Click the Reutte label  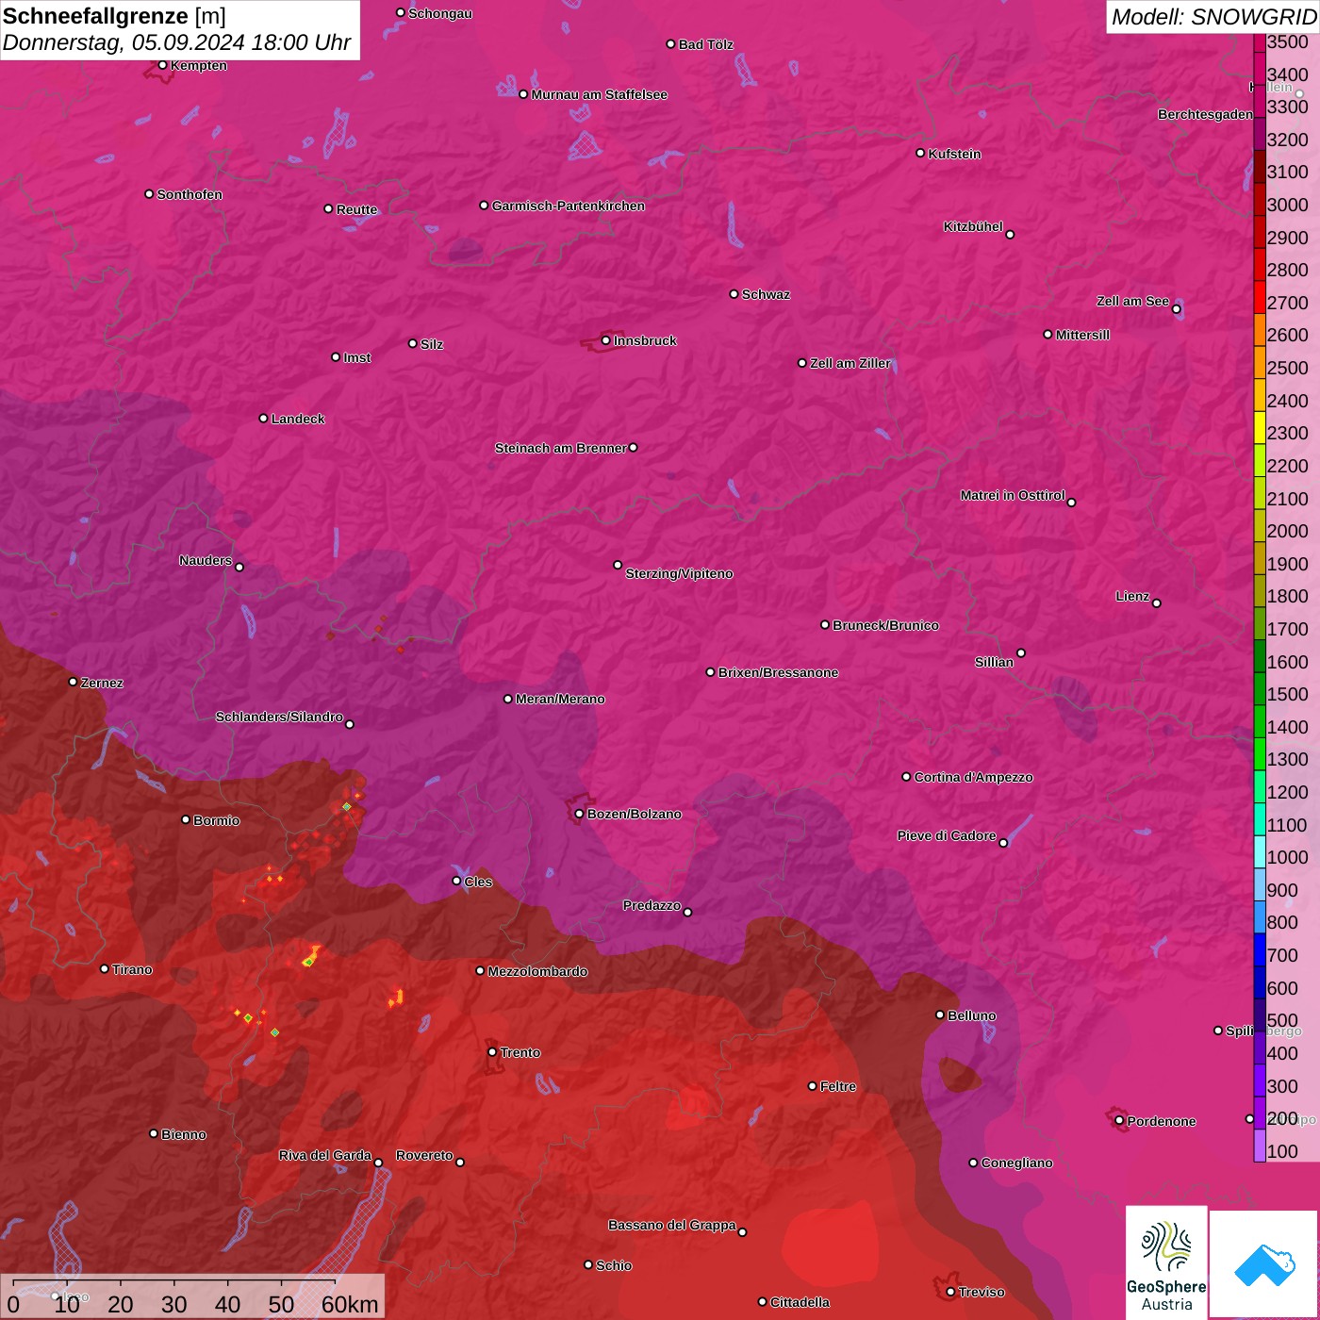(356, 209)
